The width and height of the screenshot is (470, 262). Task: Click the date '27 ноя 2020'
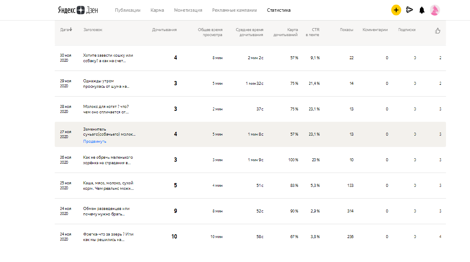coord(65,134)
